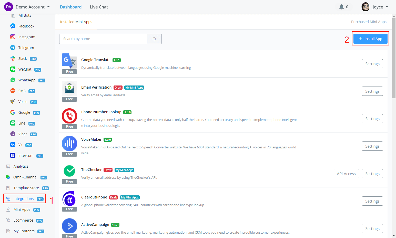Viewport: 396px width, 238px height.
Task: Open the Telegram channel icon
Action: click(13, 47)
